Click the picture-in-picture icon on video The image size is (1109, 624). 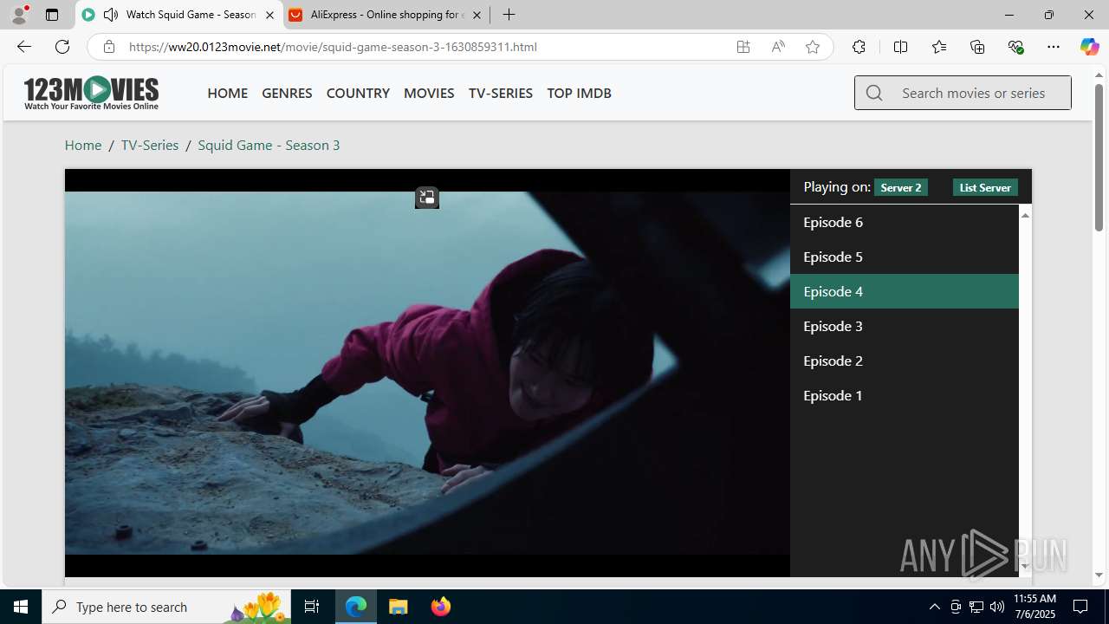pyautogui.click(x=426, y=198)
